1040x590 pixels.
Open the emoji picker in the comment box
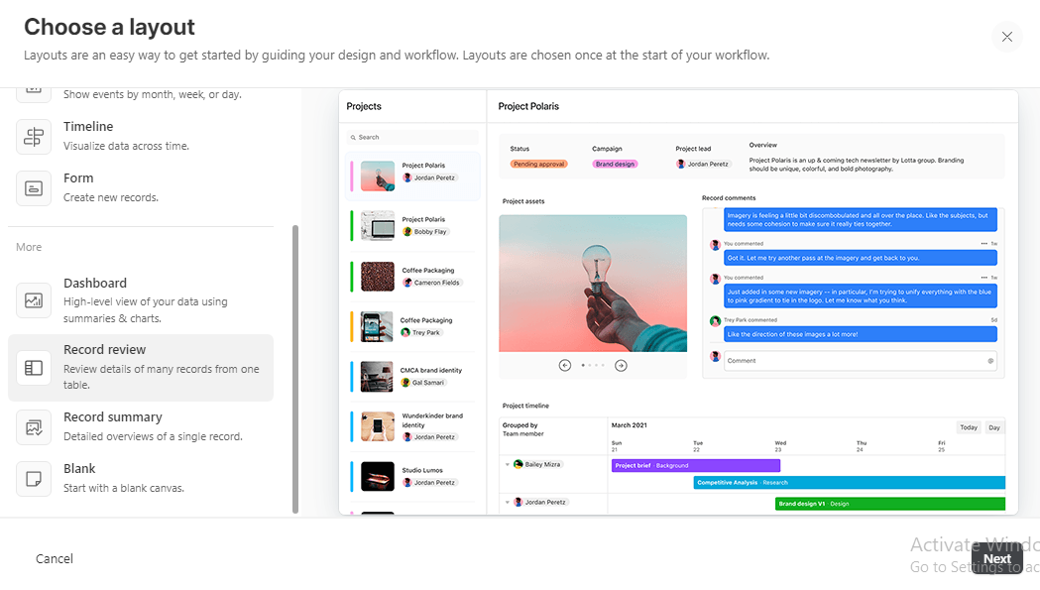[990, 360]
